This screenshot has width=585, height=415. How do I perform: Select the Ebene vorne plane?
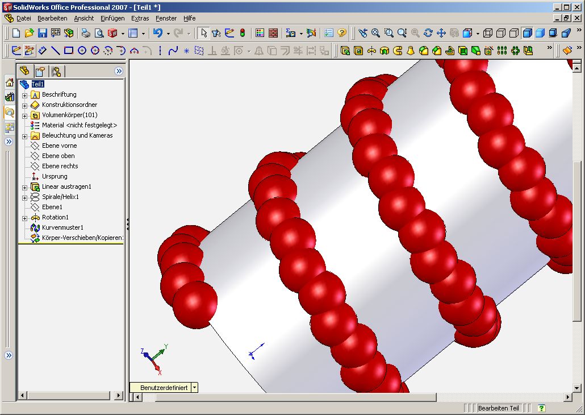click(x=59, y=146)
